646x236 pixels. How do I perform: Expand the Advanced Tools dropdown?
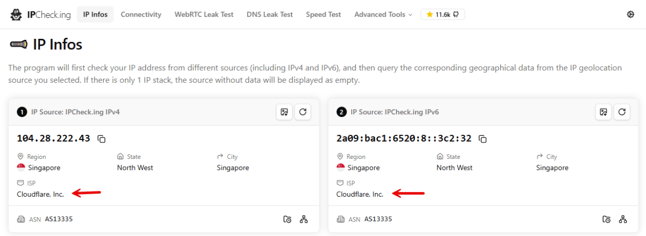383,15
